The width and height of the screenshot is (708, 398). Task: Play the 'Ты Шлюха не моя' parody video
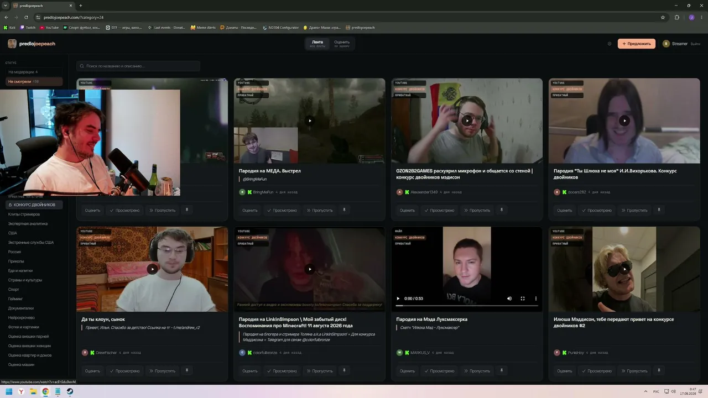(x=624, y=121)
